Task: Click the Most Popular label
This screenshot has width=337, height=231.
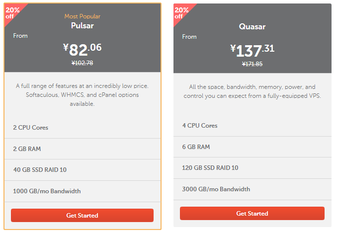Action: 83,16
